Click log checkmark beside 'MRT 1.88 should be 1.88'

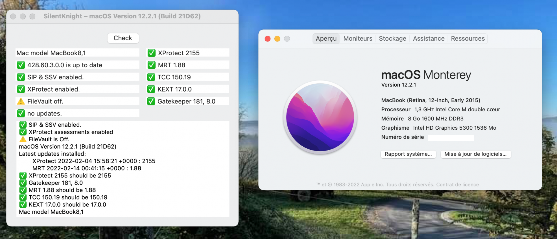(23, 190)
